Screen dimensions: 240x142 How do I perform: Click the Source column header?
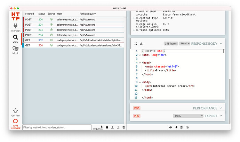[x=51, y=14]
